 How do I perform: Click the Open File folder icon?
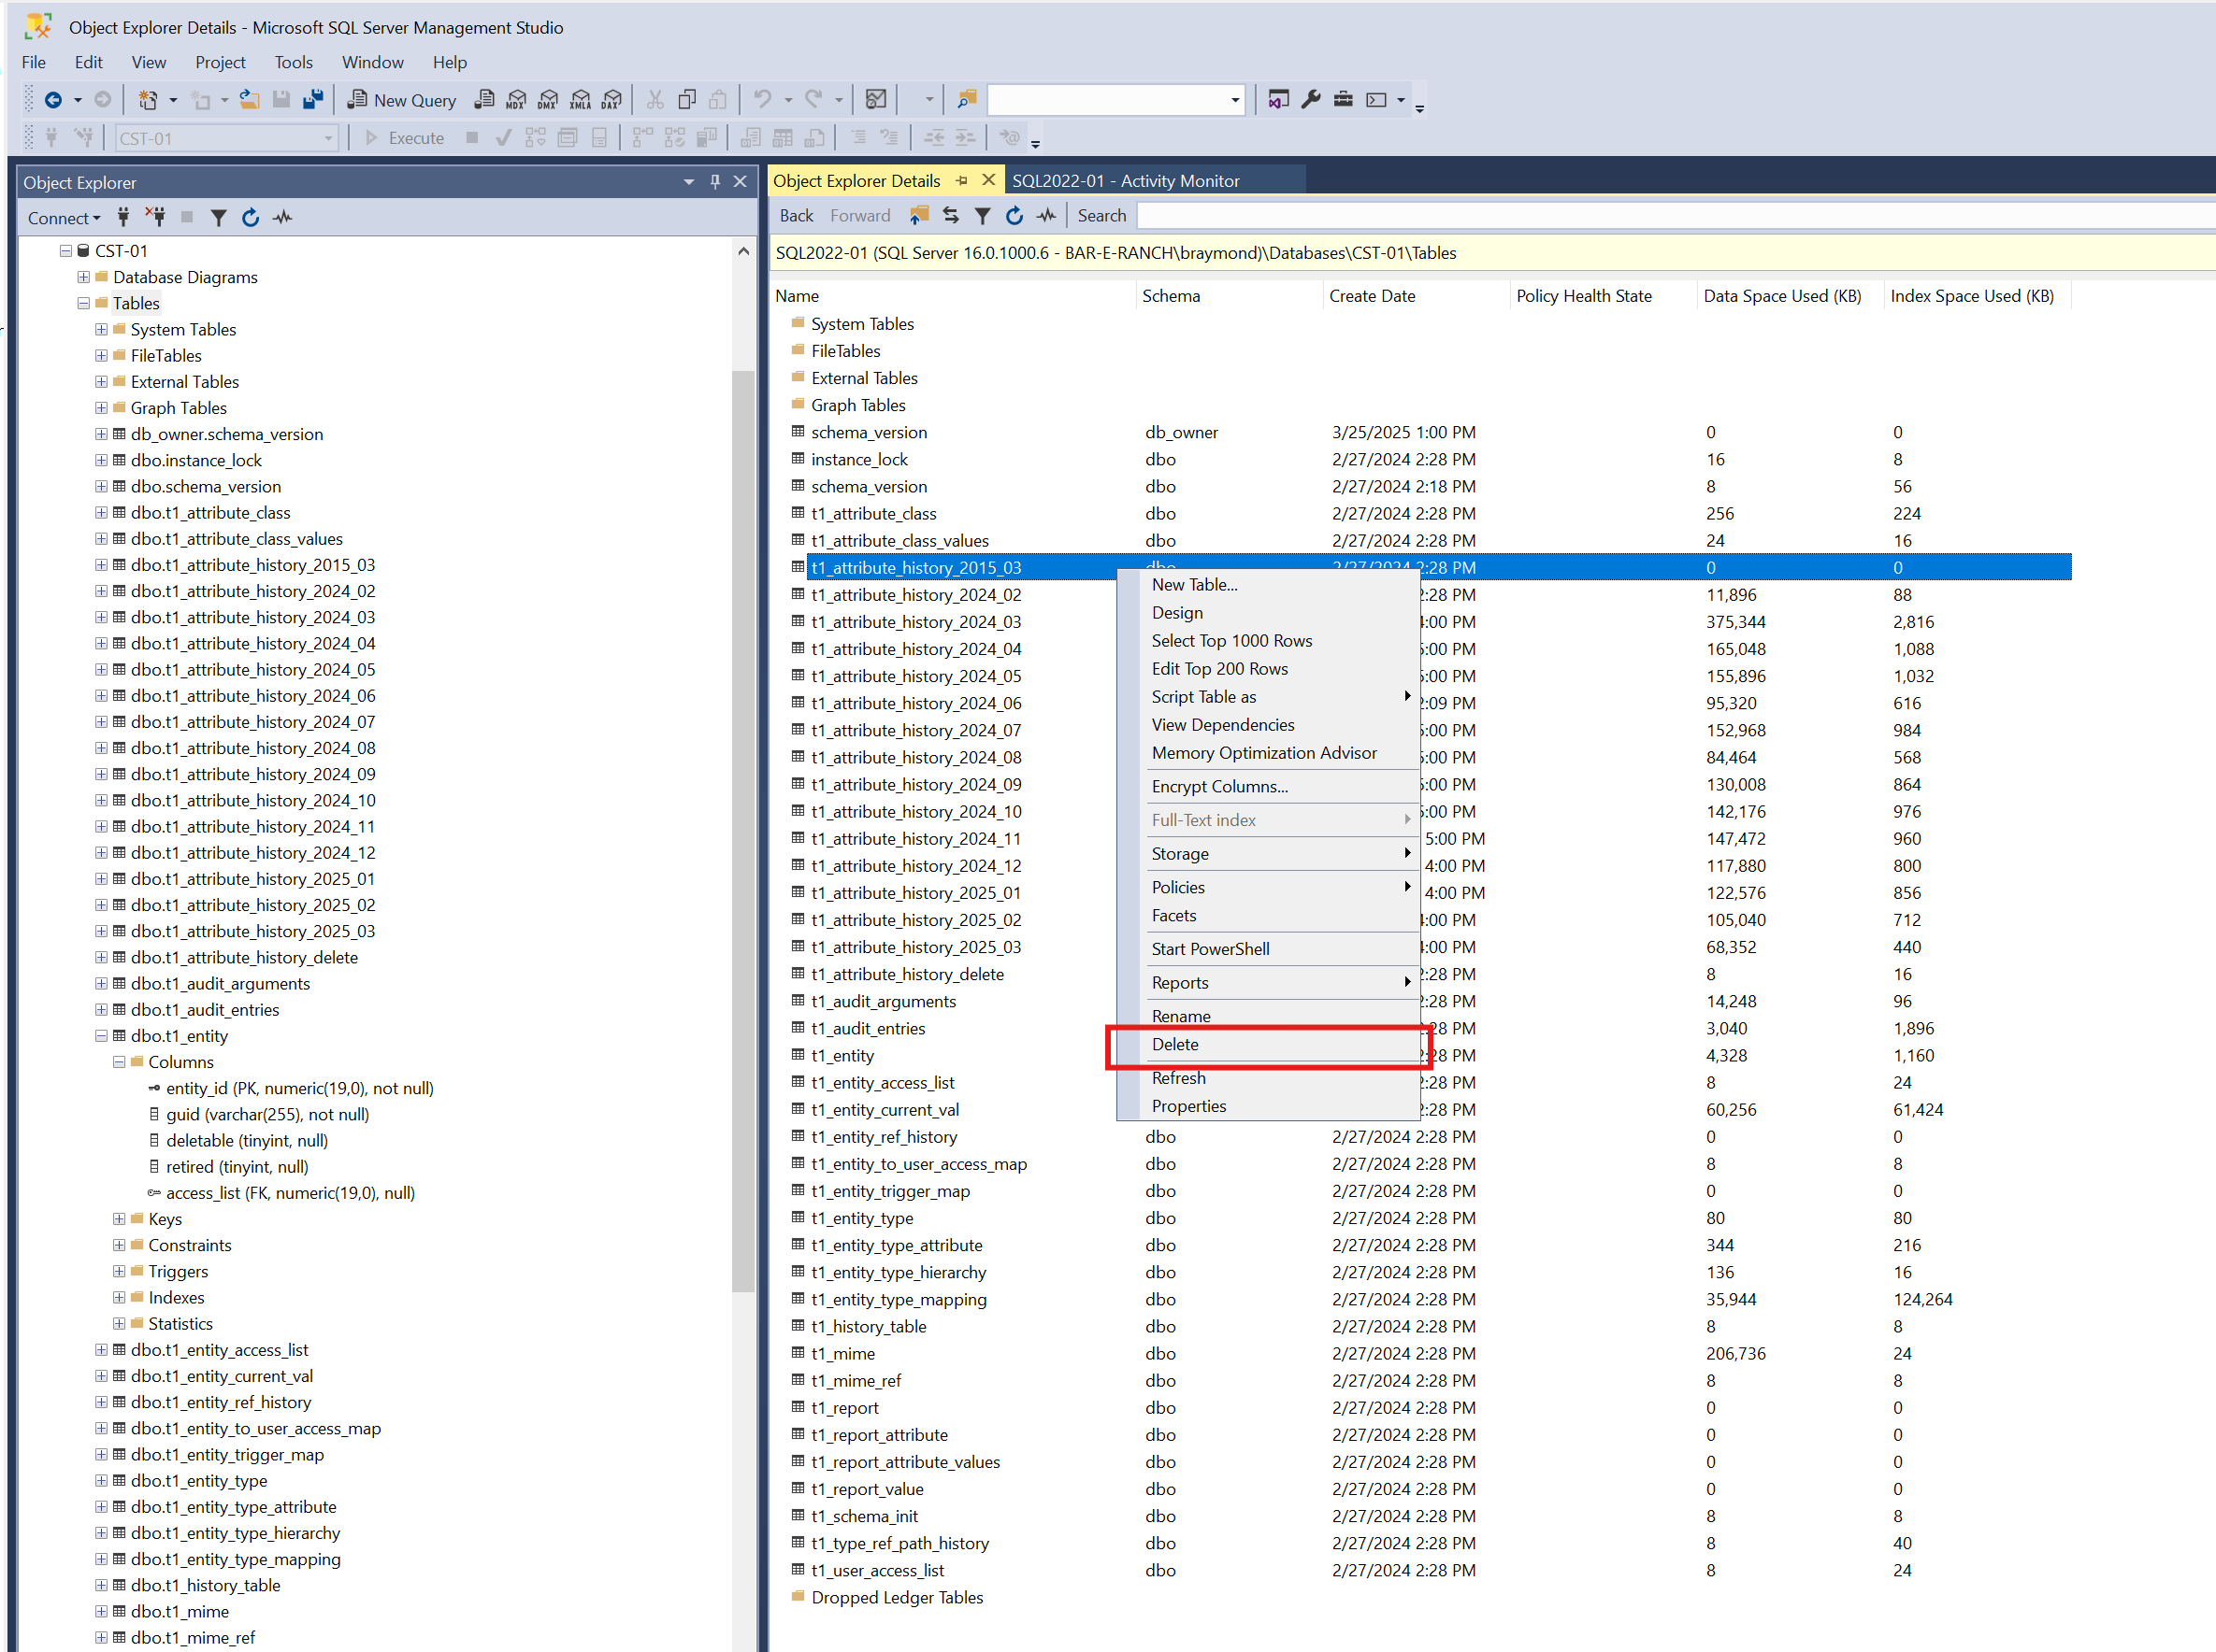249,99
